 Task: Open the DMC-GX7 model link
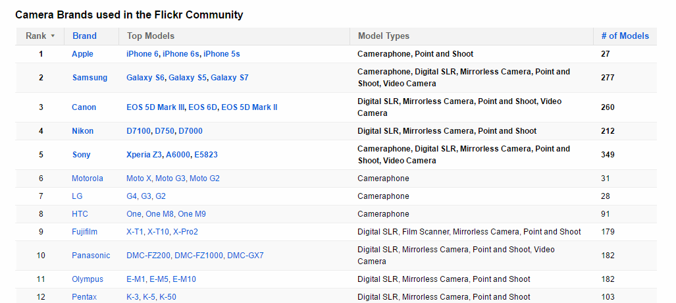[x=246, y=256]
